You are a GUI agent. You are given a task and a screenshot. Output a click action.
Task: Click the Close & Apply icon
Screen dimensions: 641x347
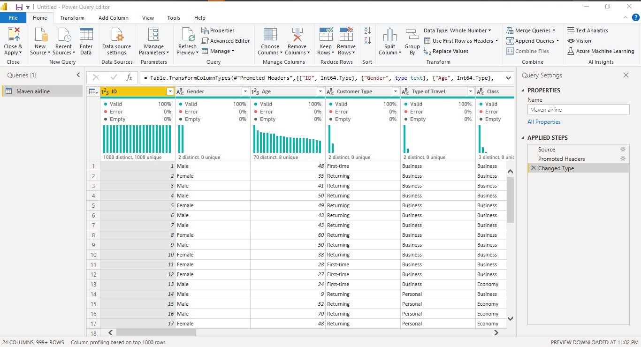pyautogui.click(x=14, y=35)
